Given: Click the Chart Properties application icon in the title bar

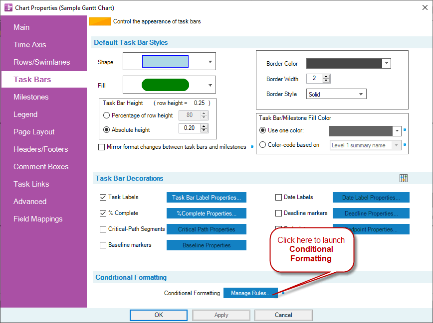Looking at the screenshot, I should pos(7,7).
